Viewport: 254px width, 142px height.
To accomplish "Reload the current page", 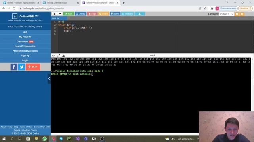I will (14, 9).
